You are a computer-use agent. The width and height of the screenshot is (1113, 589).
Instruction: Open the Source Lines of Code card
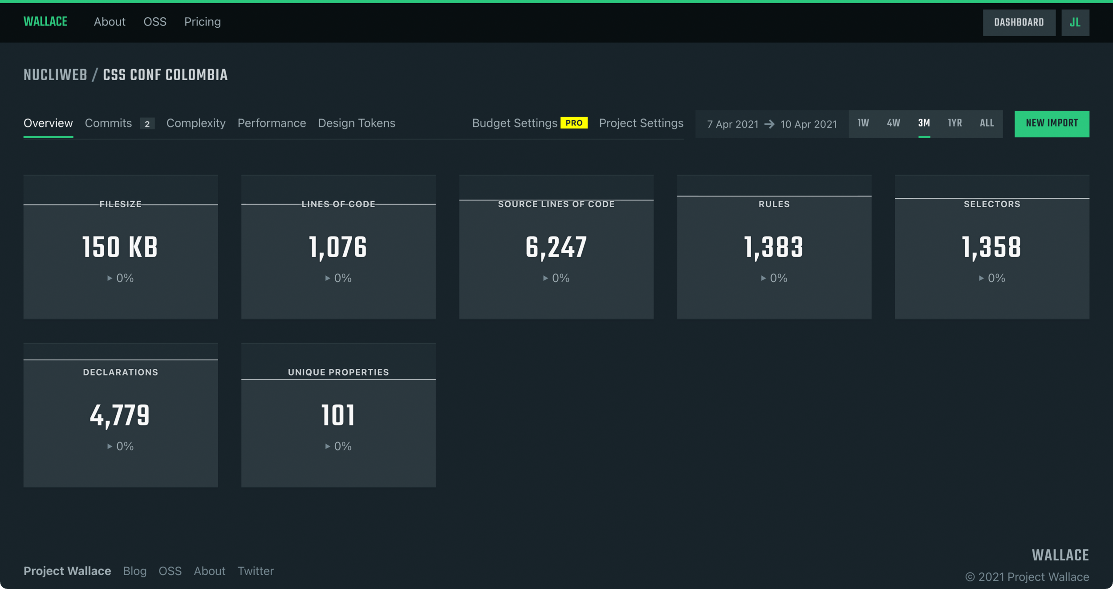coord(556,247)
